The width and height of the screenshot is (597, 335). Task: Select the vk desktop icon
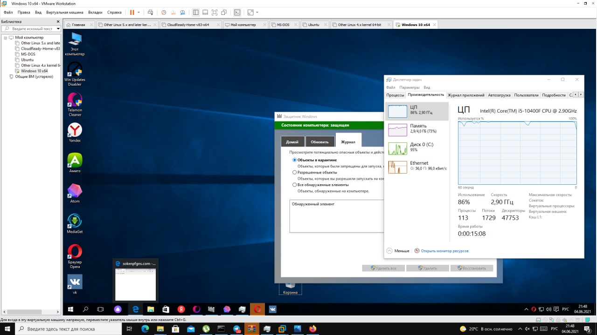(x=75, y=284)
